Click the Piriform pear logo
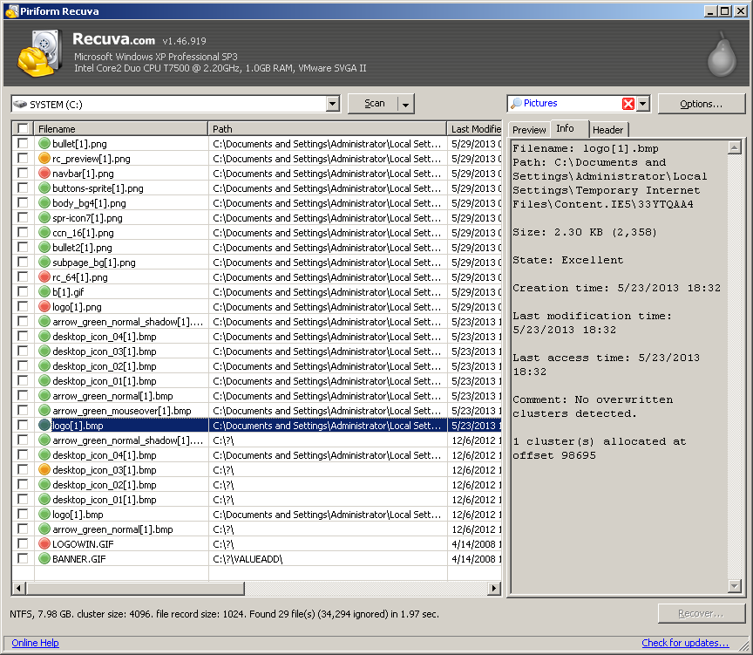This screenshot has width=753, height=655. pos(722,54)
